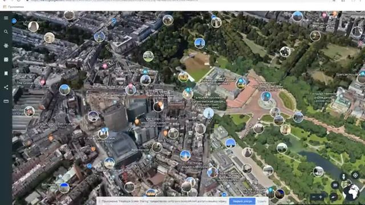Click blue stop-sharing button in notification bar

242,201
